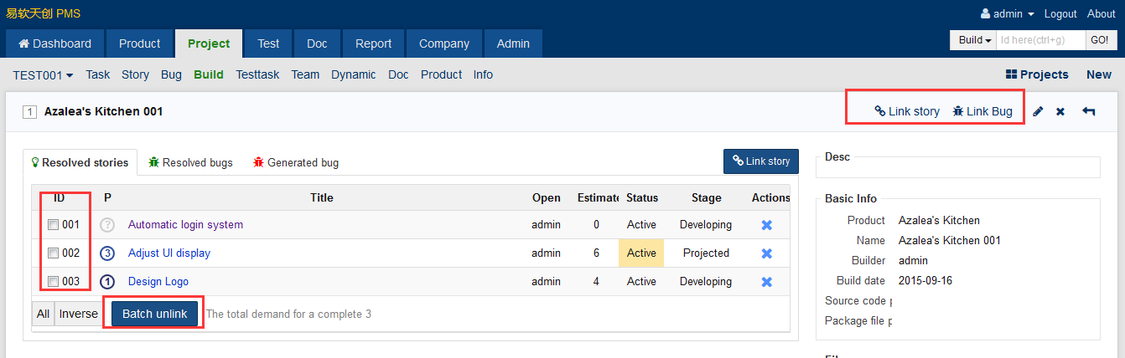The width and height of the screenshot is (1125, 358).
Task: Click priority 1 icon beside Design Logo
Action: pyautogui.click(x=107, y=282)
